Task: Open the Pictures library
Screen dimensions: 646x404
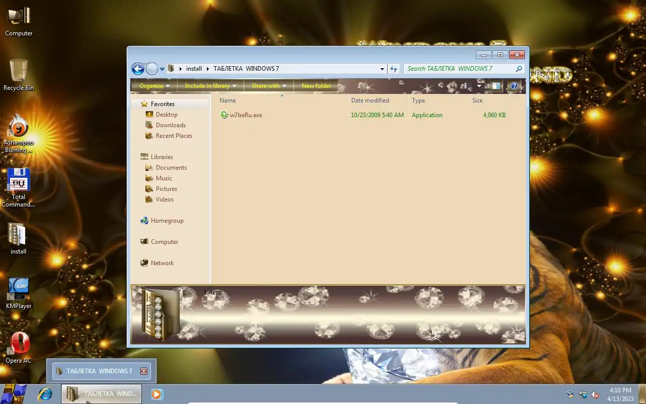Action: (167, 189)
